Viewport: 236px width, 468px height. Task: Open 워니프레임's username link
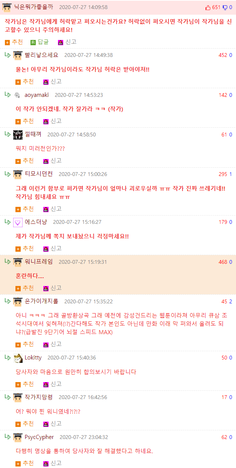(x=39, y=262)
